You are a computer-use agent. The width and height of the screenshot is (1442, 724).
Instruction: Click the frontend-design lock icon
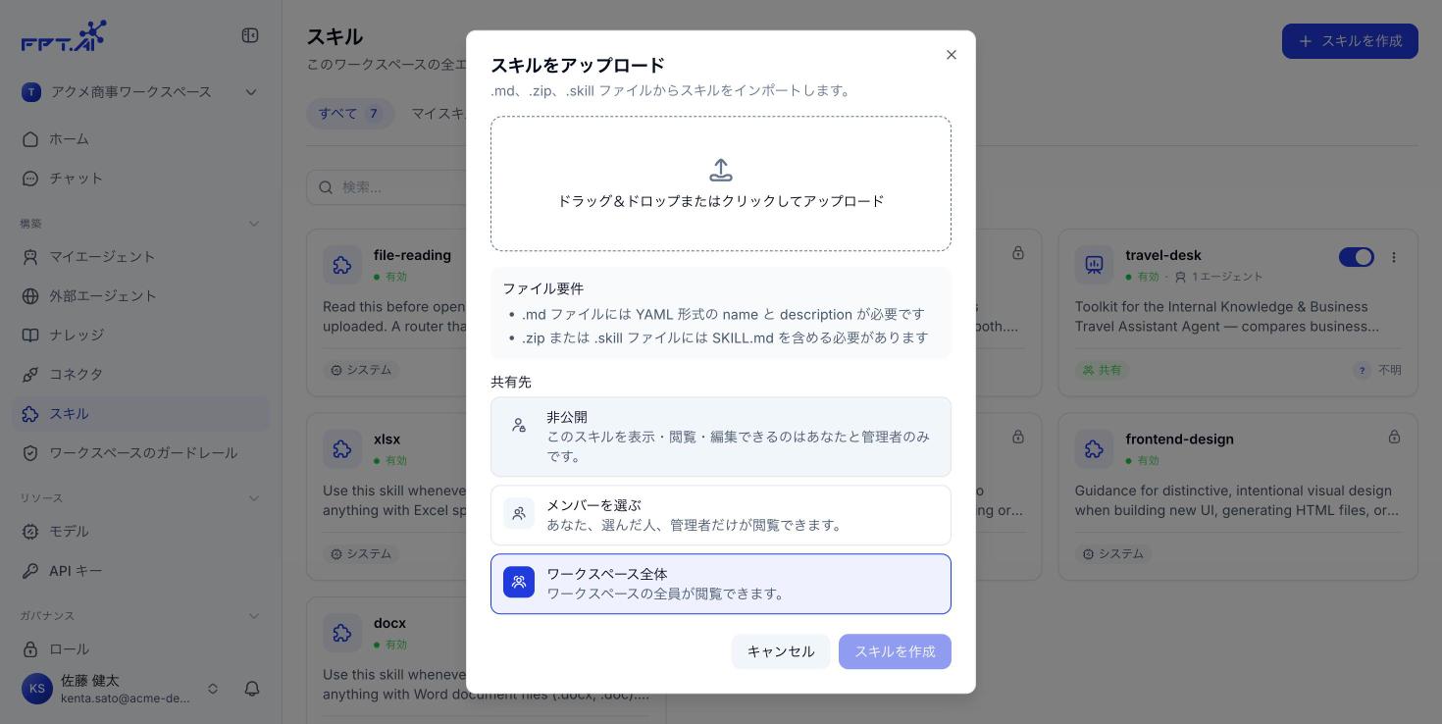point(1394,437)
